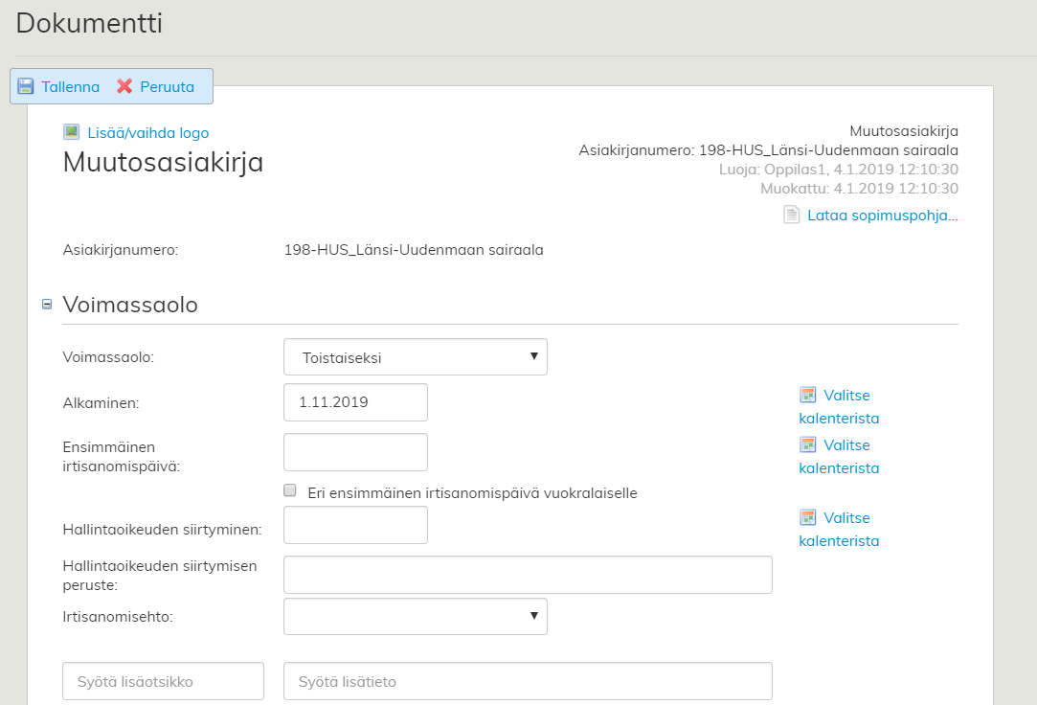Click the Lisää/vaihda logo image icon
The image size is (1037, 705).
coord(72,132)
